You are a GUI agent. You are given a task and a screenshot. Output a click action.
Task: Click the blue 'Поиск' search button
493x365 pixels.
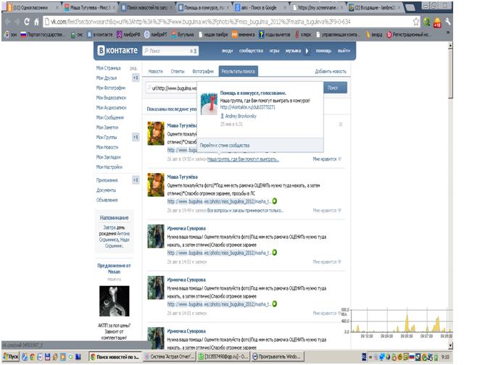click(x=335, y=88)
